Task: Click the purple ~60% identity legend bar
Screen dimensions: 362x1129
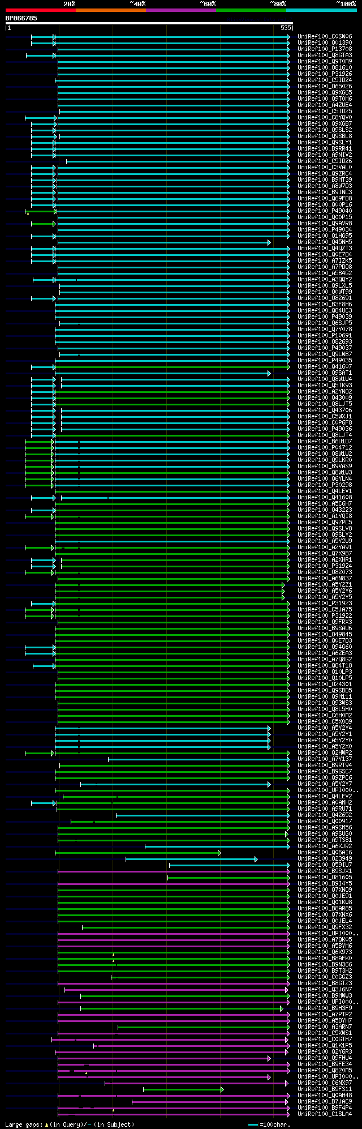Action: click(x=181, y=10)
